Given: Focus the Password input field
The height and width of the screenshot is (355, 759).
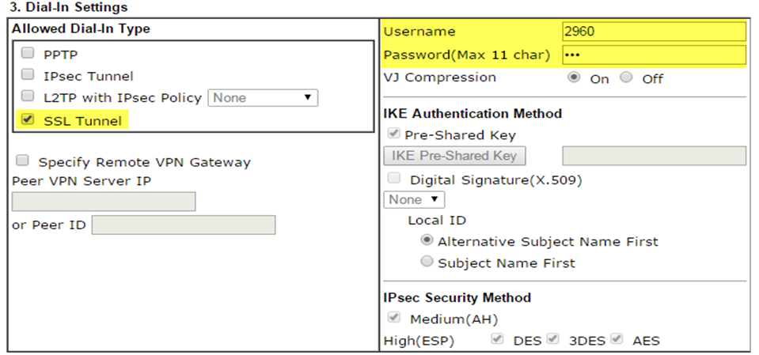Looking at the screenshot, I should pos(653,55).
